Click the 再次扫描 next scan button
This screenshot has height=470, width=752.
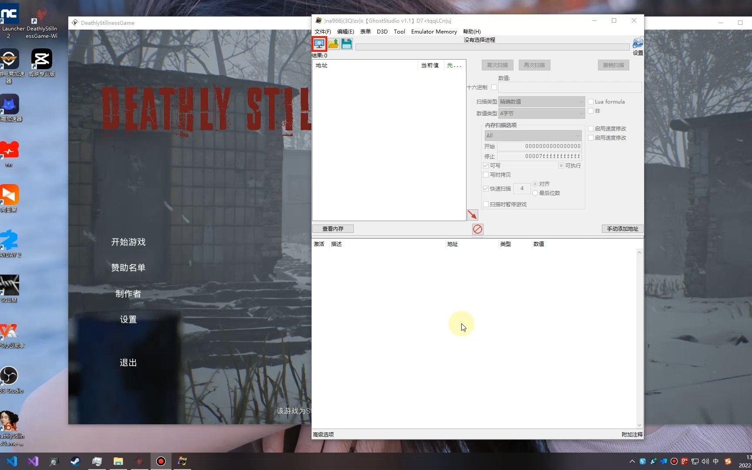(x=534, y=65)
